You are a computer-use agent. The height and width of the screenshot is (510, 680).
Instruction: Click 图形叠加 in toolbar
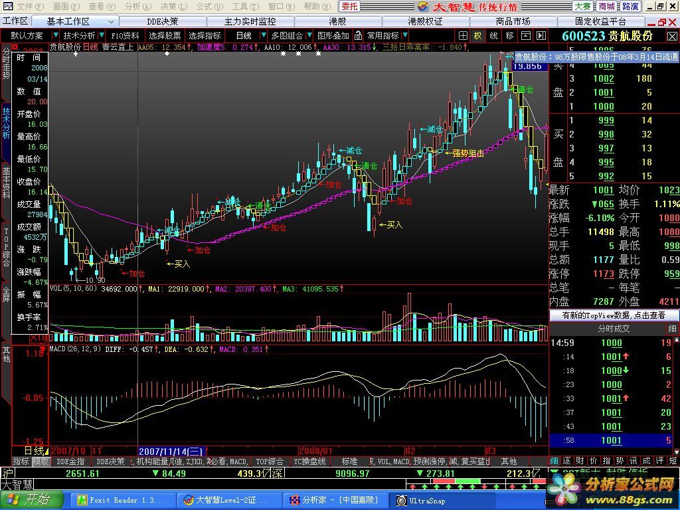tap(333, 36)
